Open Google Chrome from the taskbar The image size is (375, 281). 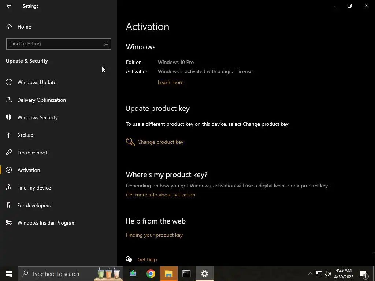click(x=151, y=274)
